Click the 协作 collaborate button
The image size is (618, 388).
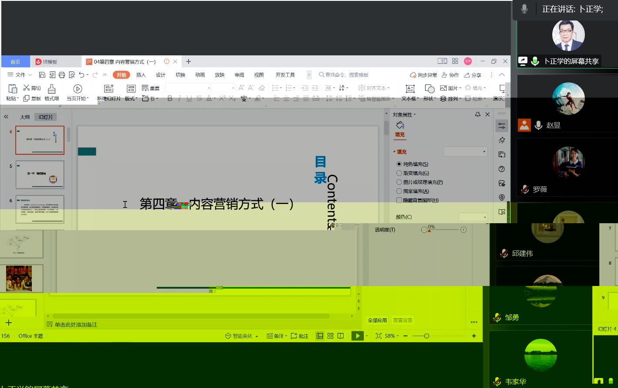[450, 75]
